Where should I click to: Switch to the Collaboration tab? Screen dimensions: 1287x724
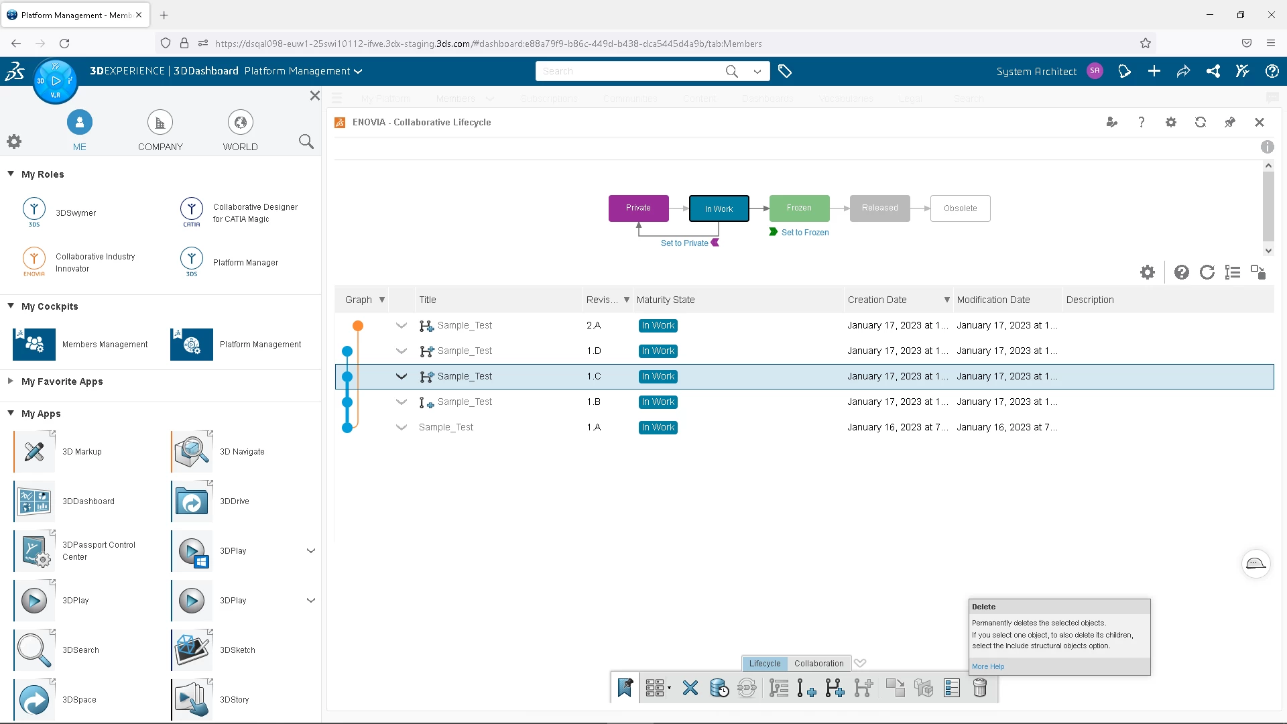click(x=818, y=663)
